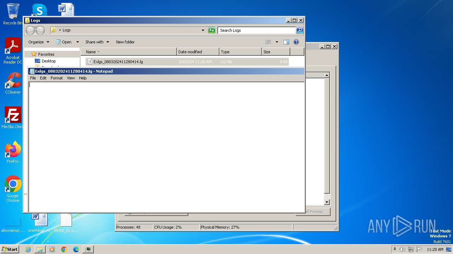
Task: Select Exlgs_0803202411280414.lg file row
Action: click(x=187, y=62)
